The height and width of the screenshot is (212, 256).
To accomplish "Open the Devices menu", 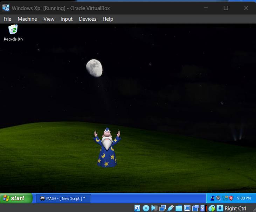I will (x=88, y=19).
